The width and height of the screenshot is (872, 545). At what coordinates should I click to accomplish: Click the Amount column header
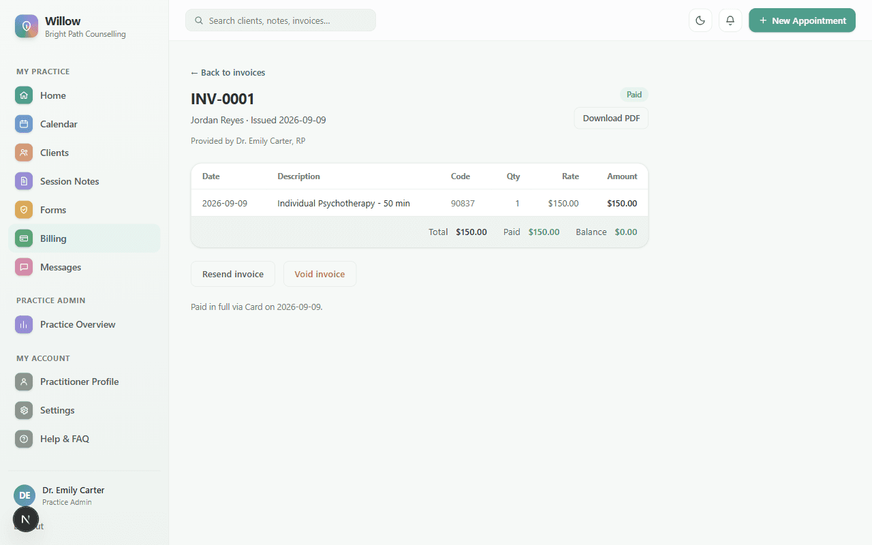click(622, 176)
